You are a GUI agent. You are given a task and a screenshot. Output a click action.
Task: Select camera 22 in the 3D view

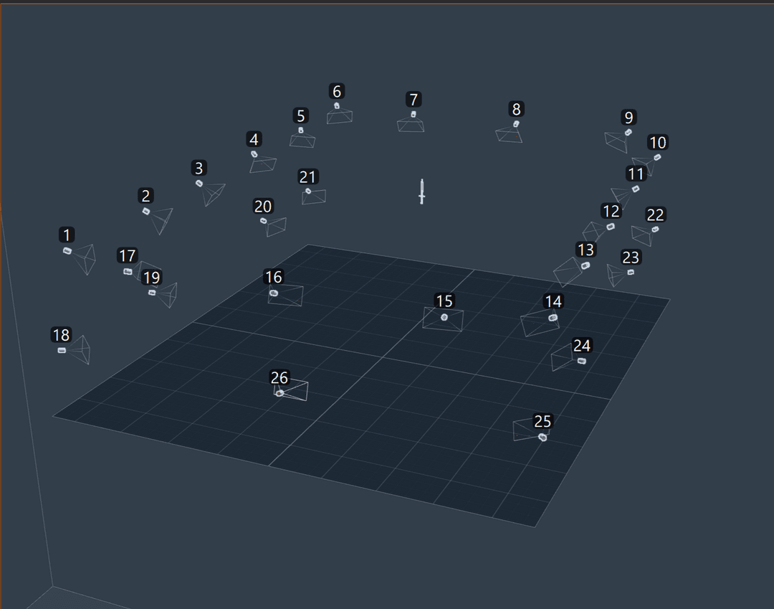(x=655, y=229)
